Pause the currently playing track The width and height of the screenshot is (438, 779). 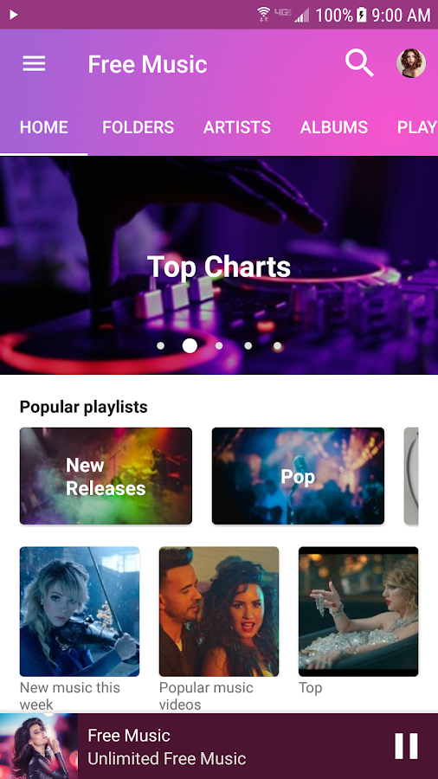tap(406, 746)
